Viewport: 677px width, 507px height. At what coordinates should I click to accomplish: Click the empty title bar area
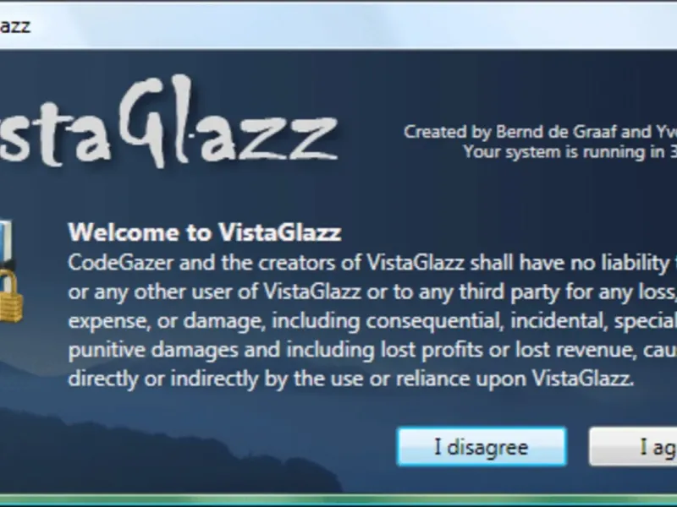(x=345, y=26)
